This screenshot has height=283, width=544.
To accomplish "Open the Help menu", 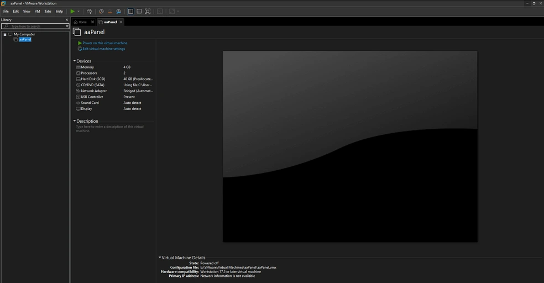I will [59, 12].
